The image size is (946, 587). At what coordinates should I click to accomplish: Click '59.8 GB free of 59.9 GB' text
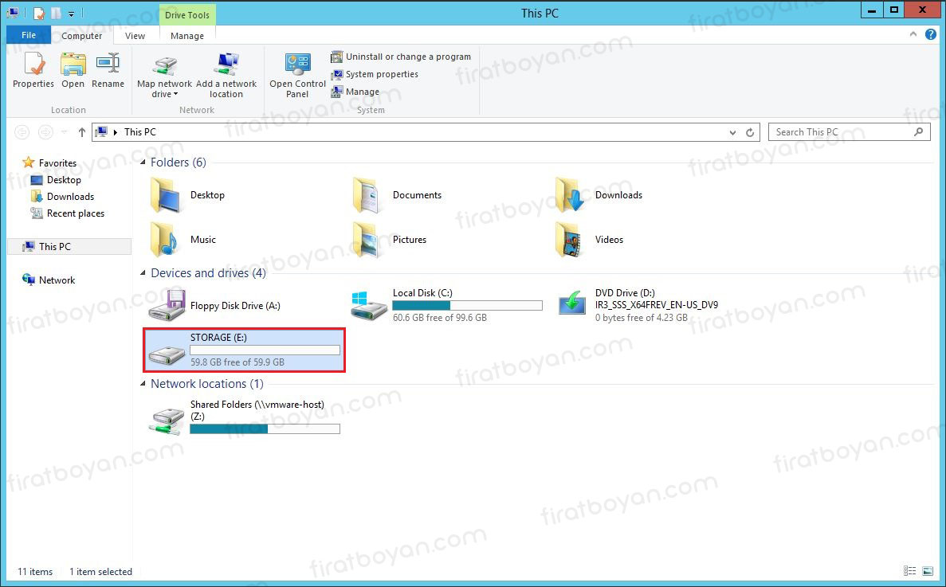pyautogui.click(x=237, y=362)
